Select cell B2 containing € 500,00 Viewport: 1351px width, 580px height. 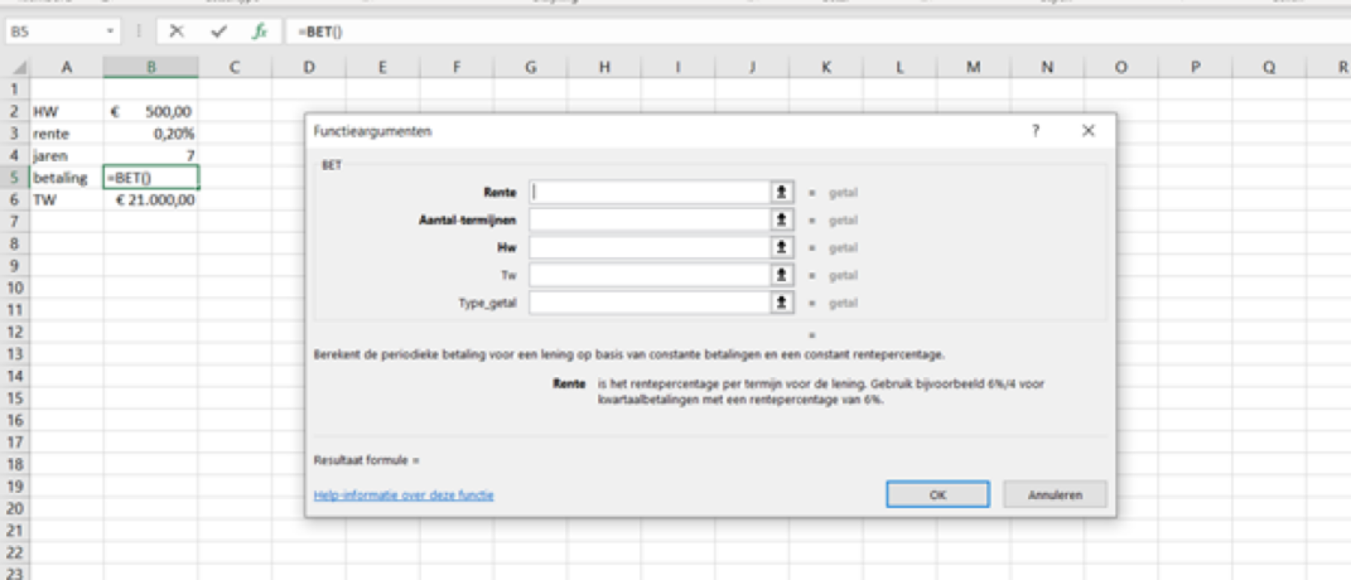[151, 111]
